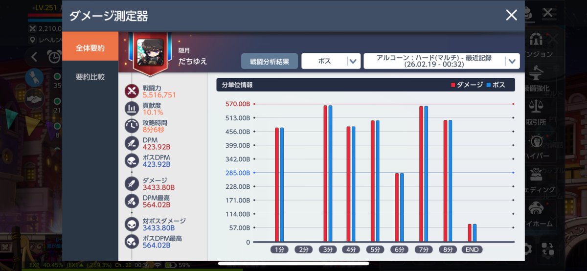Click the blue boss bar for 7分

[426, 174]
